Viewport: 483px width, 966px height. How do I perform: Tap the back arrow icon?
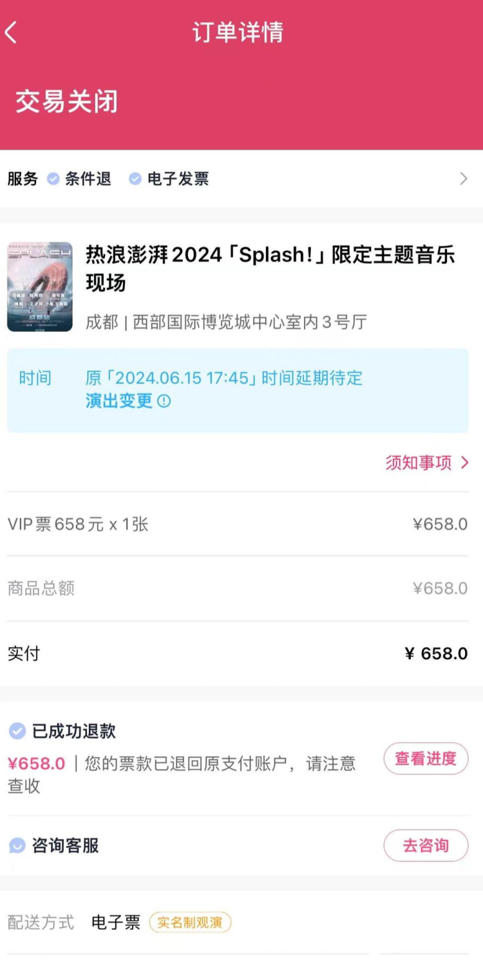[11, 33]
